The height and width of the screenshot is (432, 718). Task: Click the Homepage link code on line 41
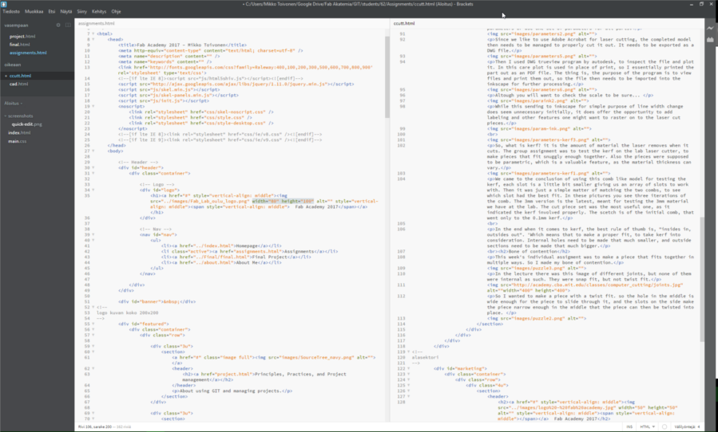pyautogui.click(x=221, y=246)
